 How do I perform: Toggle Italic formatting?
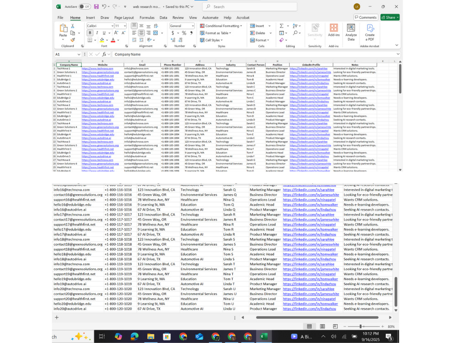(x=97, y=33)
